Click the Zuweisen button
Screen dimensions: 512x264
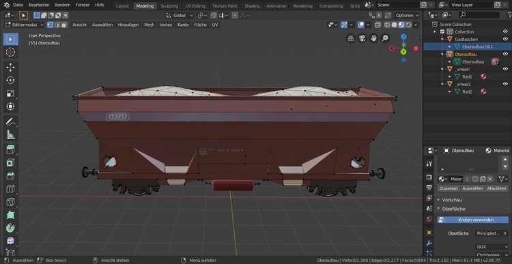point(449,188)
